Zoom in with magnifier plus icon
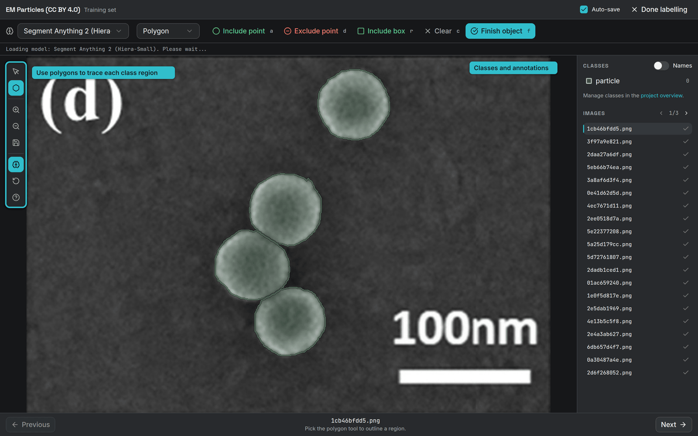This screenshot has width=698, height=436. (x=16, y=110)
